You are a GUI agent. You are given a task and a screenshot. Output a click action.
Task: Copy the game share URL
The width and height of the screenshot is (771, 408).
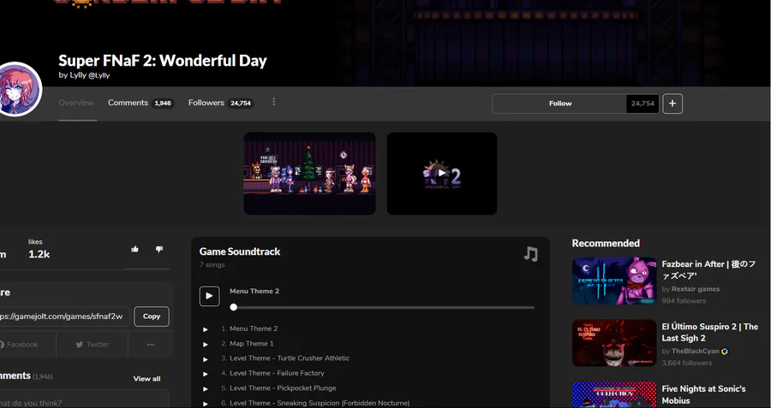(x=152, y=316)
